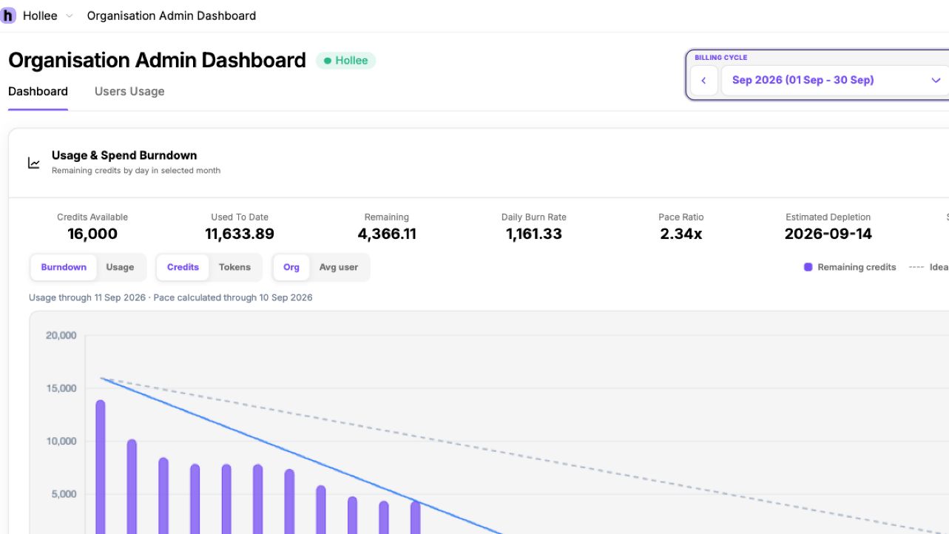Go to previous billing cycle
The height and width of the screenshot is (534, 949).
[704, 81]
